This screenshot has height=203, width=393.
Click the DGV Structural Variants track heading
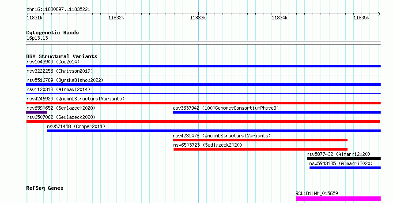(x=62, y=56)
